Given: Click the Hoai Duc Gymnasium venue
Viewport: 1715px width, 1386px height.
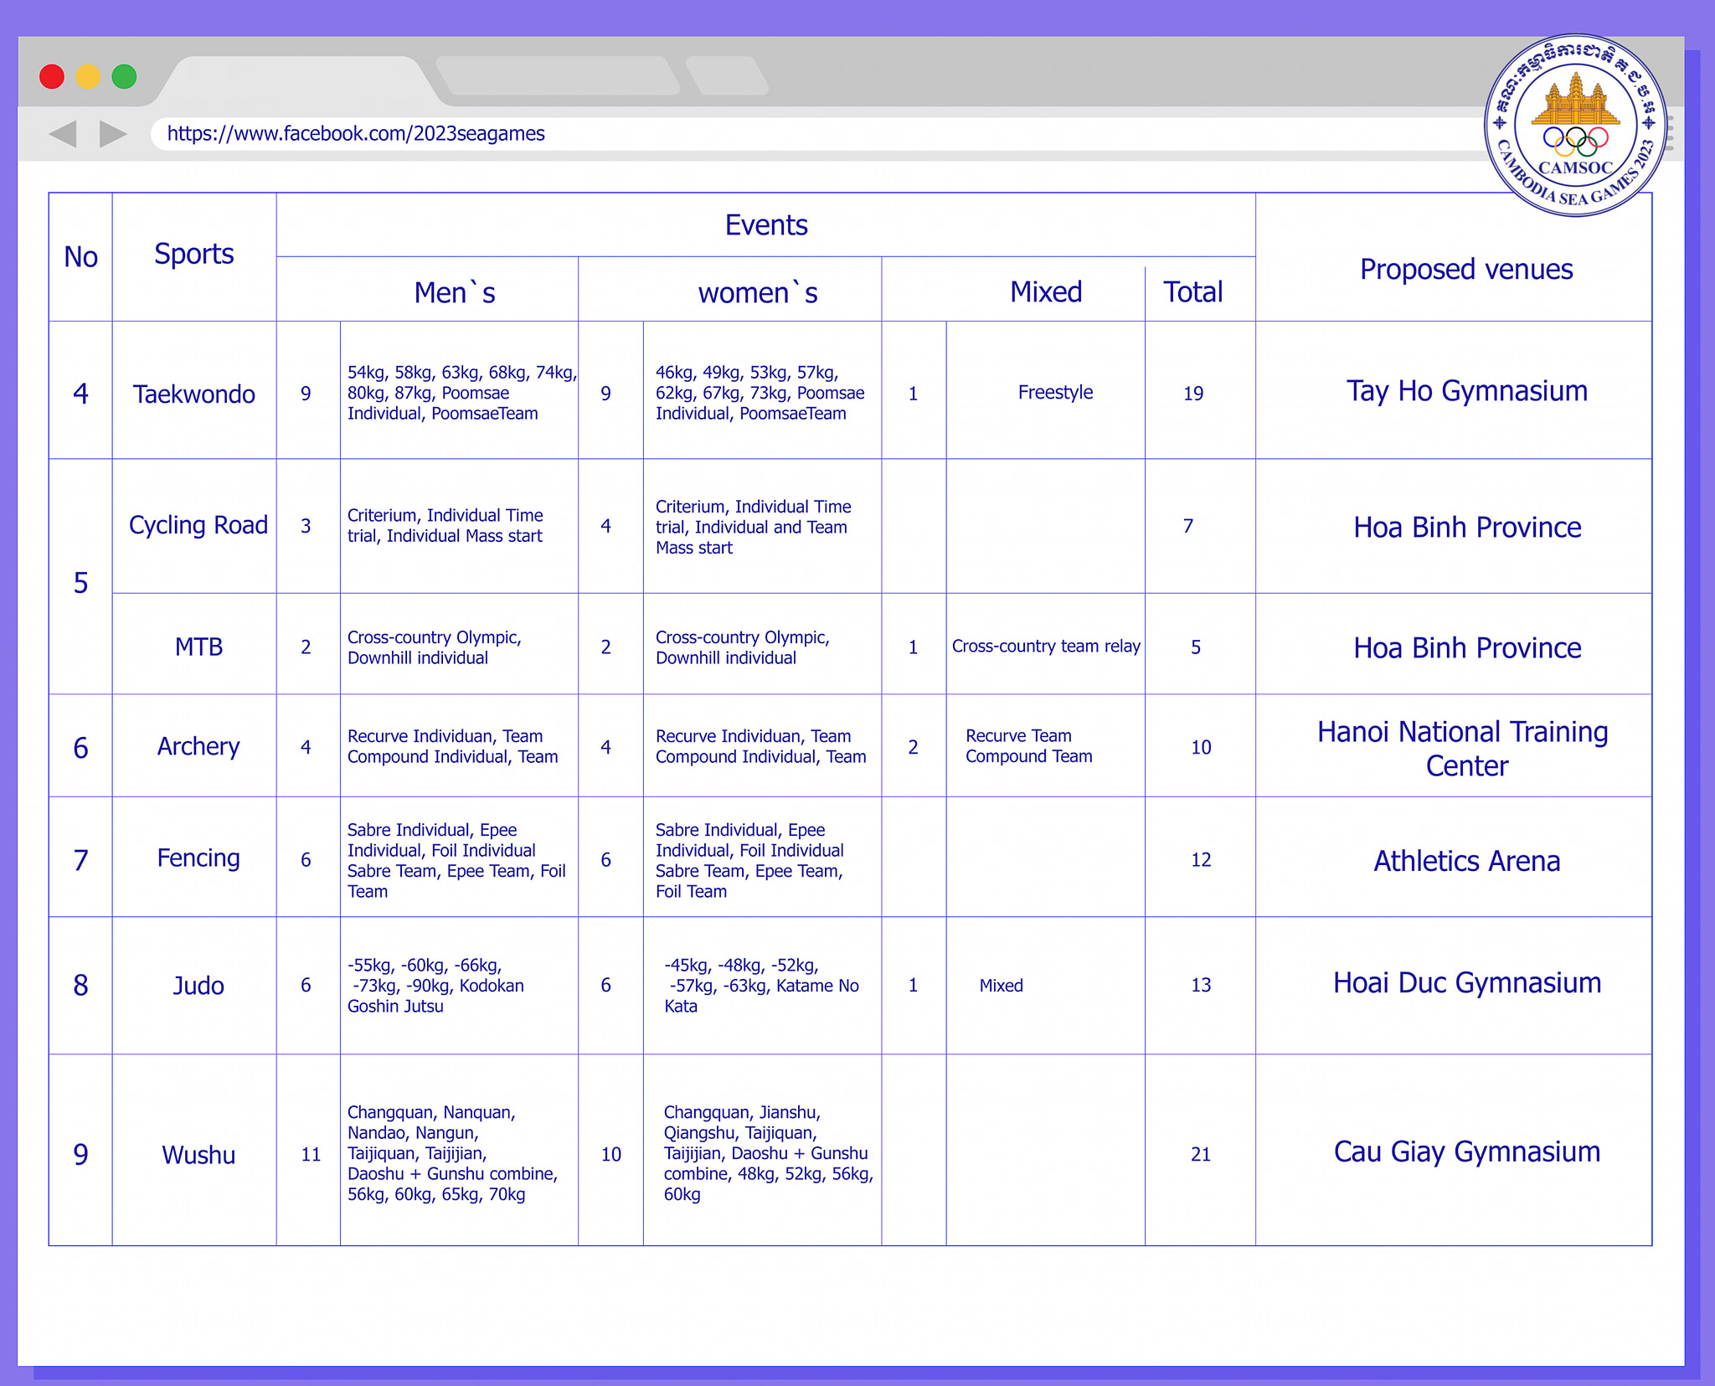Looking at the screenshot, I should coord(1467,983).
